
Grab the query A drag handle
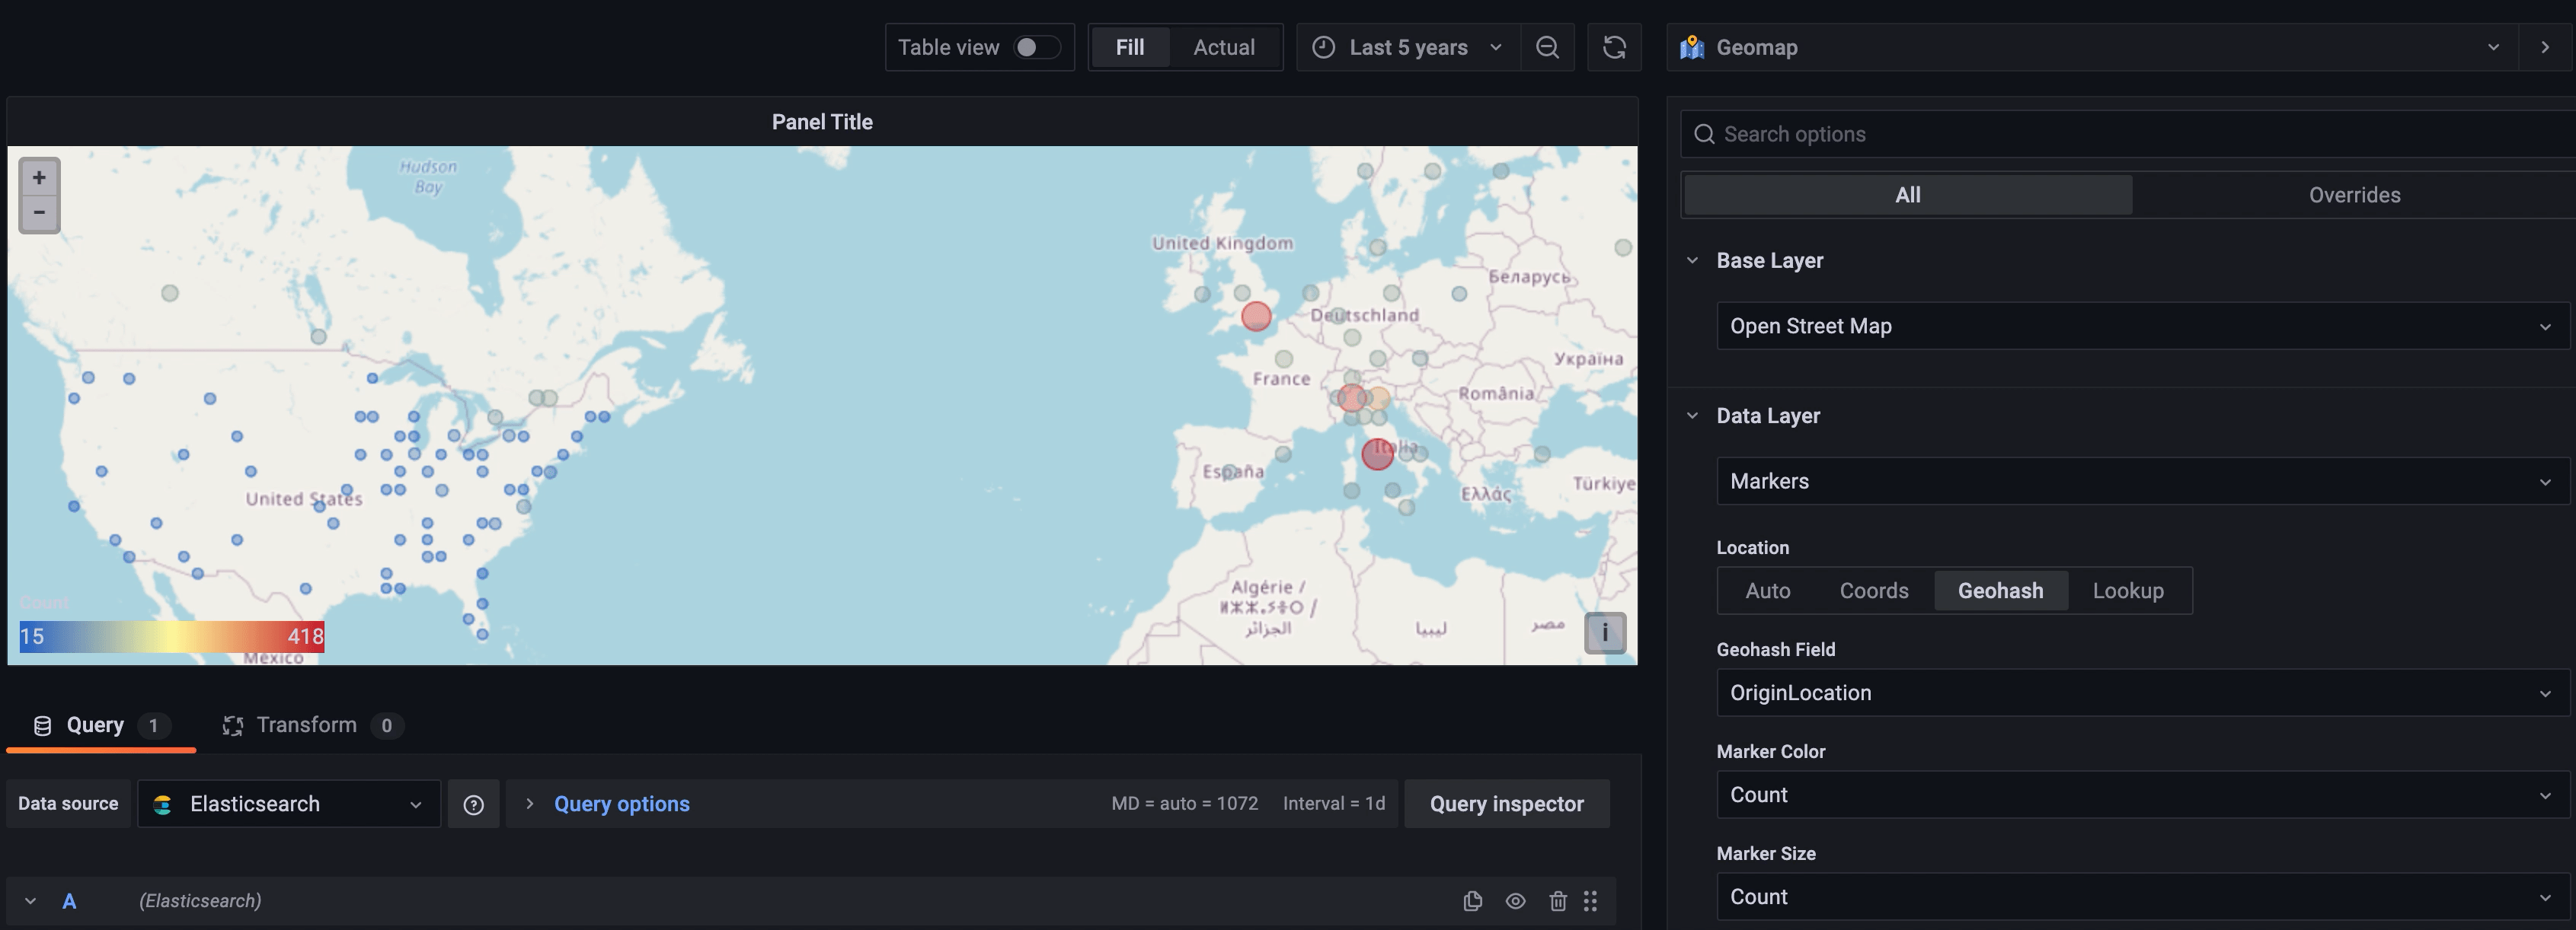(x=1590, y=901)
